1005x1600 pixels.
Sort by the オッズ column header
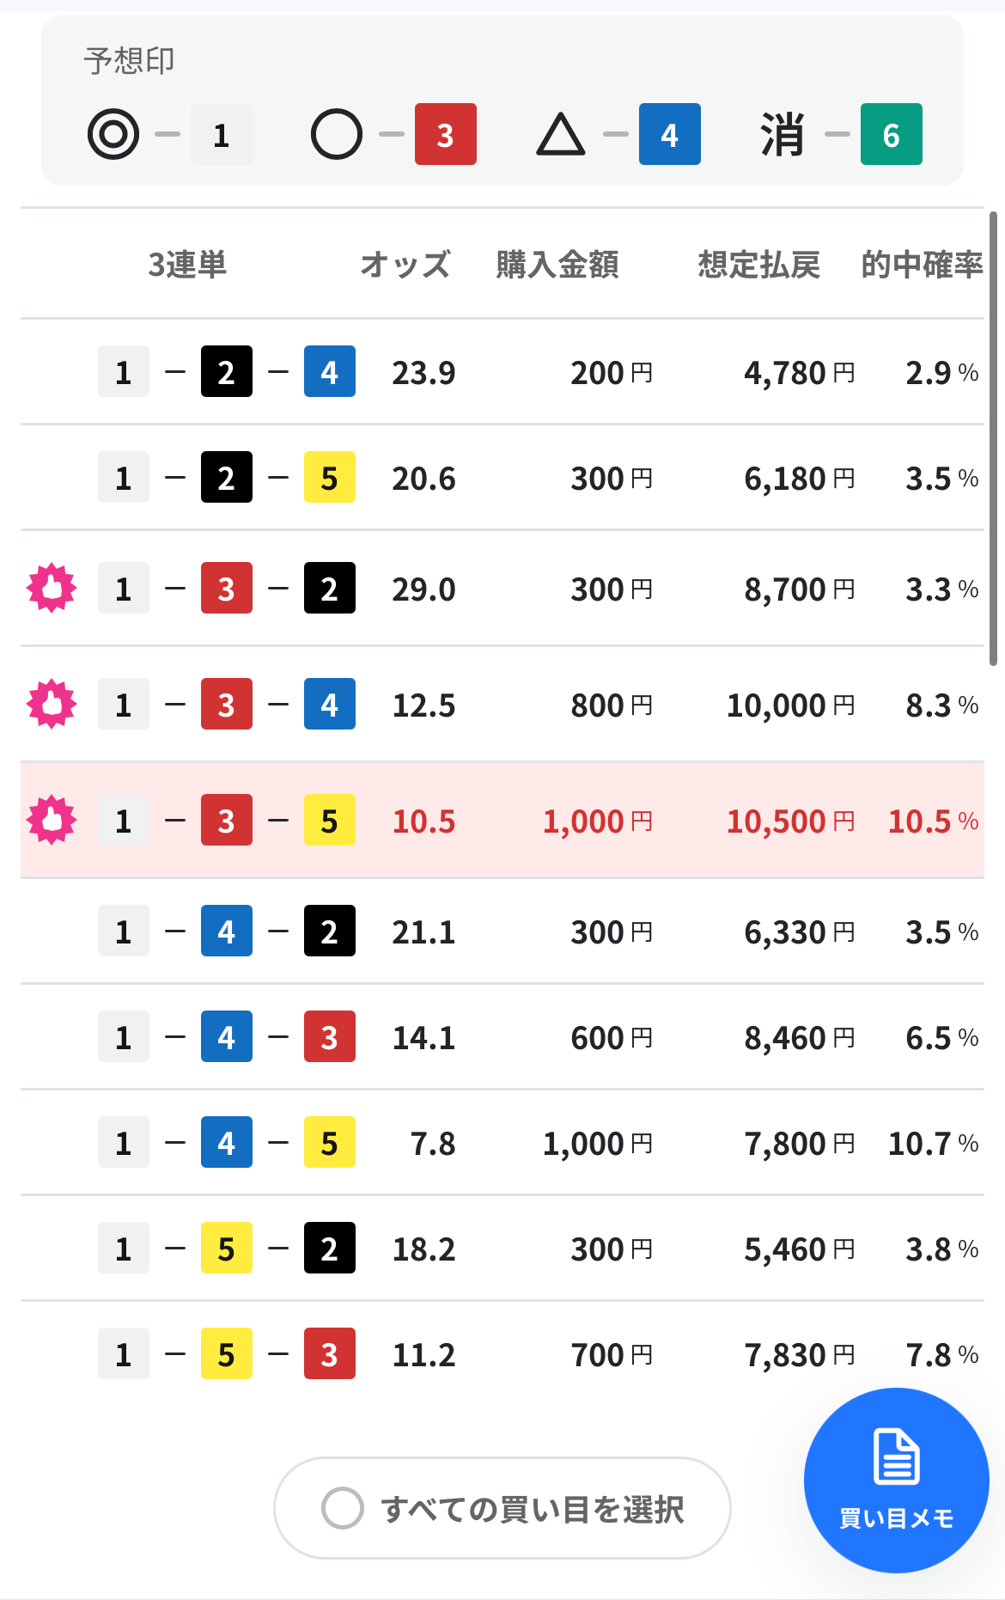coord(405,265)
